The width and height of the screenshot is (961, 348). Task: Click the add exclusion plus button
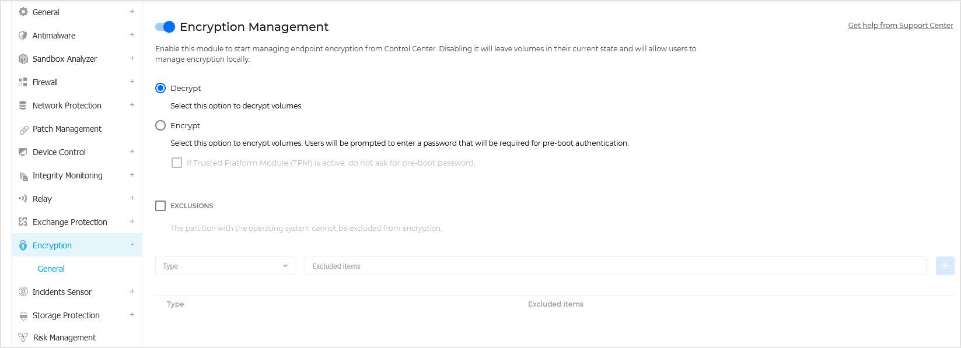point(945,266)
